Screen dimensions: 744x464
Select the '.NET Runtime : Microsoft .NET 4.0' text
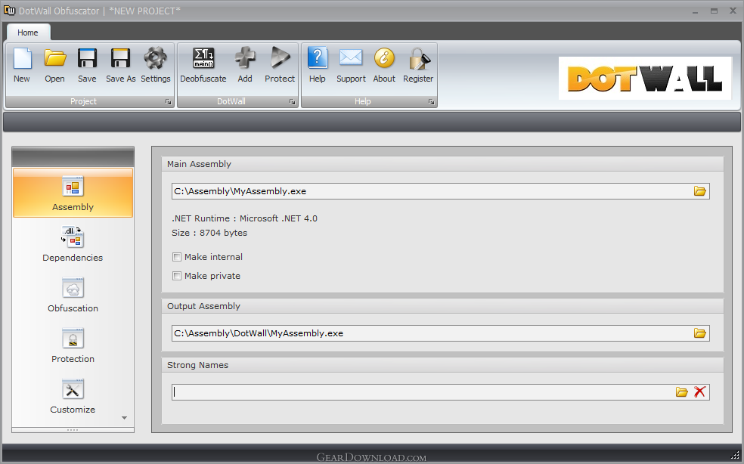click(244, 218)
